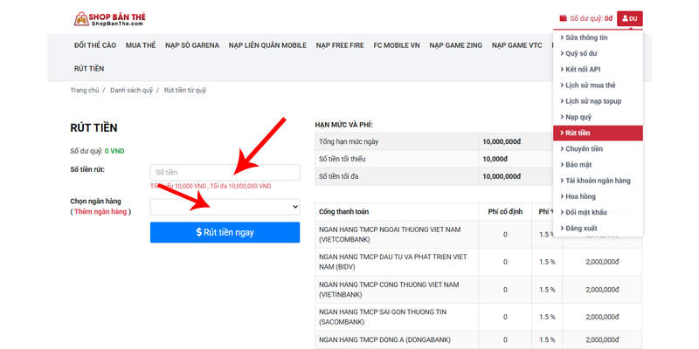
Task: Click the highlighted Rút tiền menu item
Action: (598, 133)
